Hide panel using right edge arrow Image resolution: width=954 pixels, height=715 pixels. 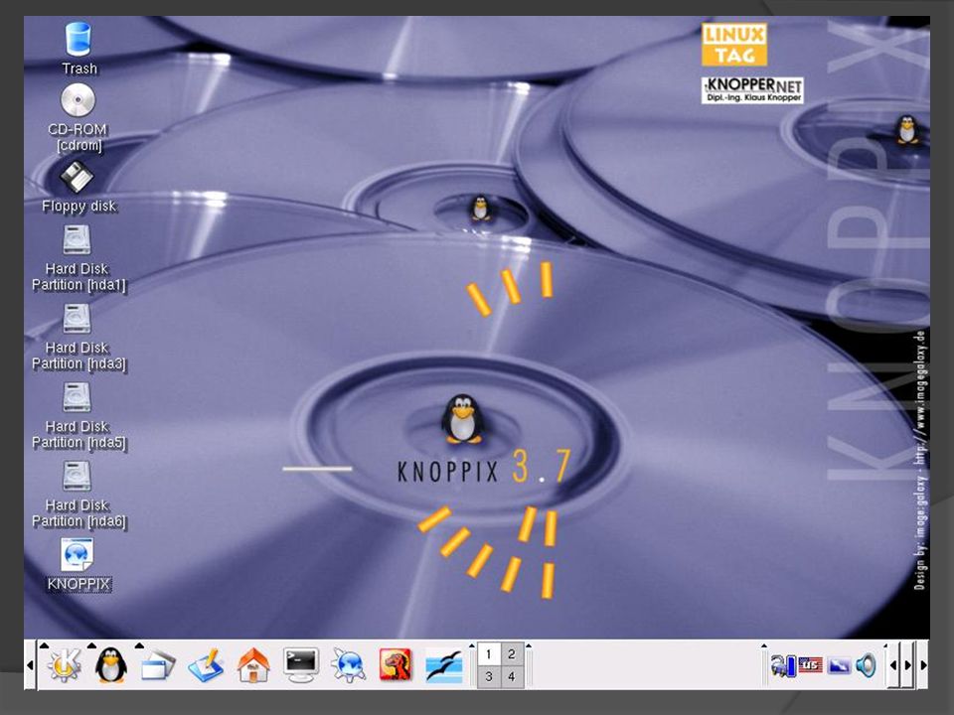tap(923, 665)
